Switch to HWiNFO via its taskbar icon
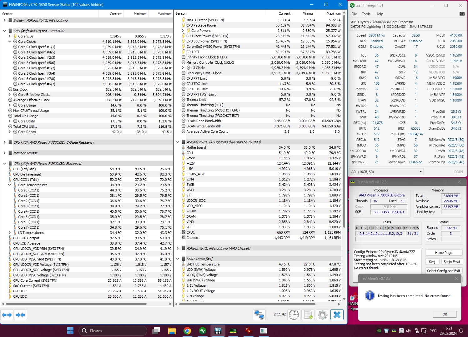This screenshot has width=468, height=337. [x=218, y=330]
